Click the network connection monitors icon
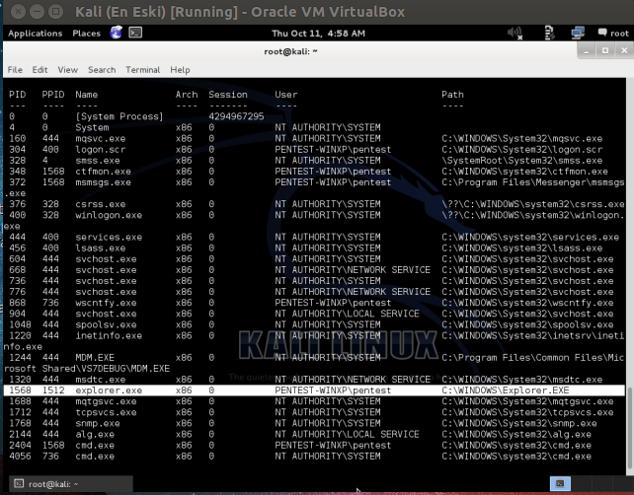 [578, 33]
